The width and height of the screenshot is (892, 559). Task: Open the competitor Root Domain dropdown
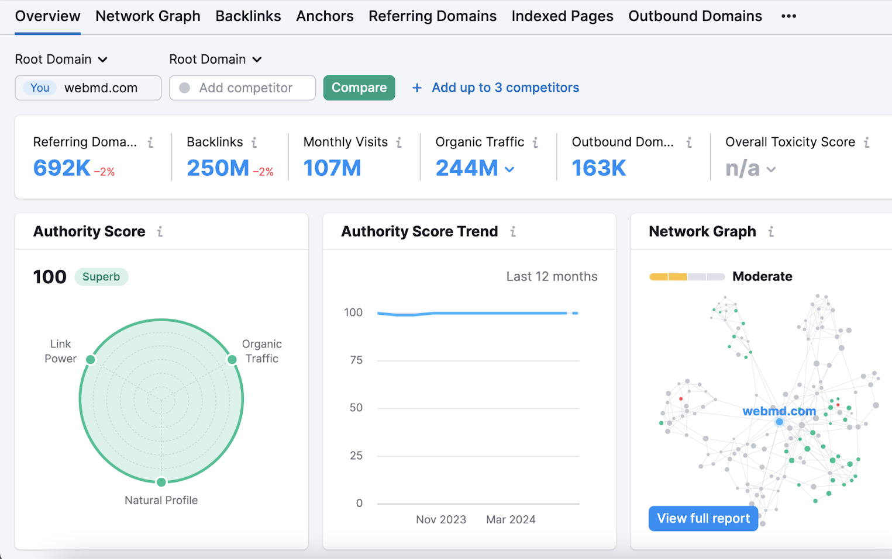[215, 59]
